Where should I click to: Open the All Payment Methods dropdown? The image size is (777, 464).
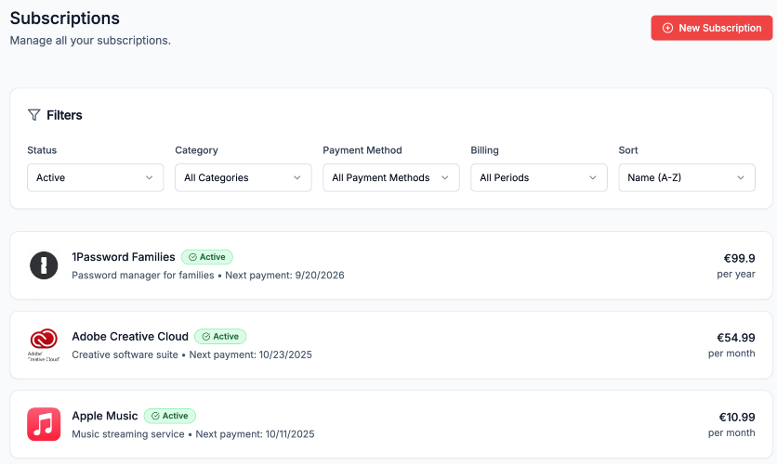[x=391, y=177]
